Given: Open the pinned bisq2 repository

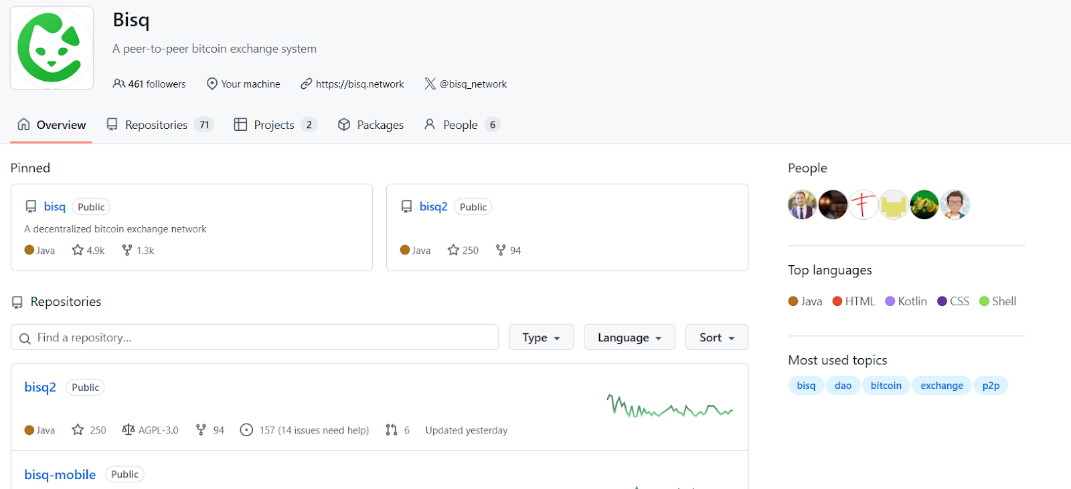Looking at the screenshot, I should coord(433,206).
